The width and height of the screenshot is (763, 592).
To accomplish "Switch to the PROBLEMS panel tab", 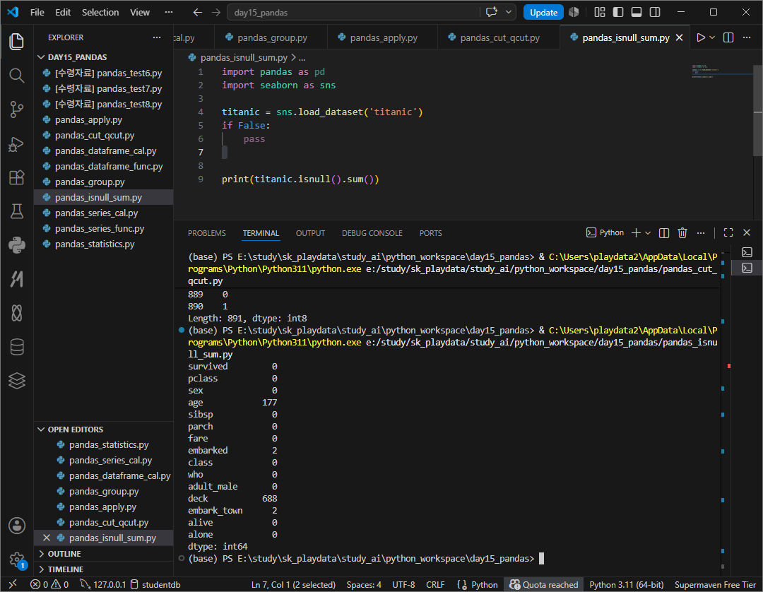I will (x=207, y=234).
